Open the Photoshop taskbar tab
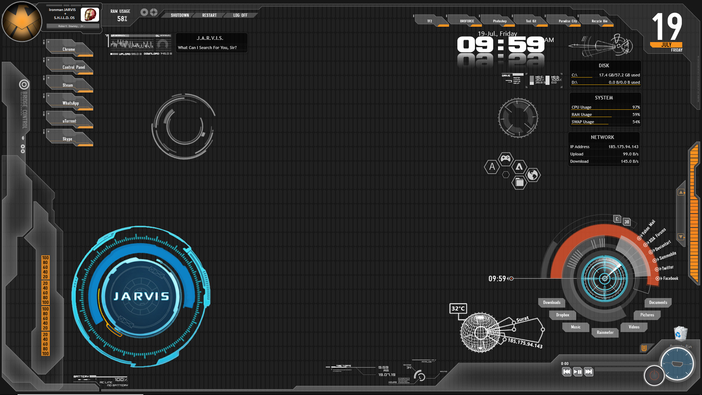This screenshot has width=702, height=395. pyautogui.click(x=501, y=21)
